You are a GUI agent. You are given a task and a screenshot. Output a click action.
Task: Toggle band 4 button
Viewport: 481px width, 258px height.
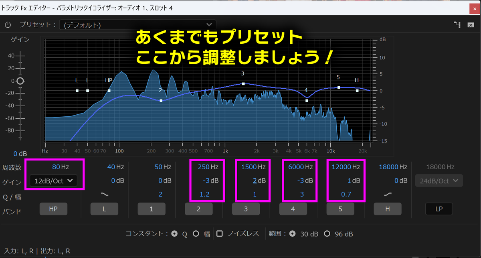coord(293,209)
